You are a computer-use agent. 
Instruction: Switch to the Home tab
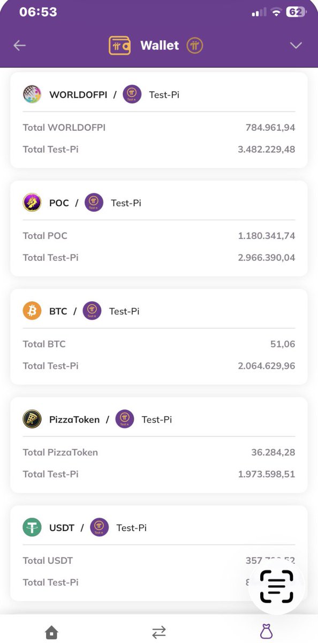click(51, 632)
